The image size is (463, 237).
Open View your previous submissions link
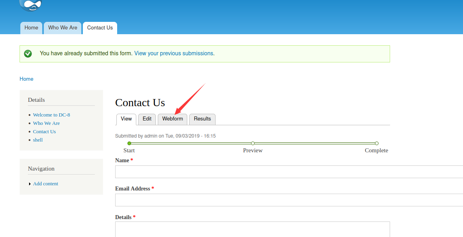pyautogui.click(x=174, y=53)
